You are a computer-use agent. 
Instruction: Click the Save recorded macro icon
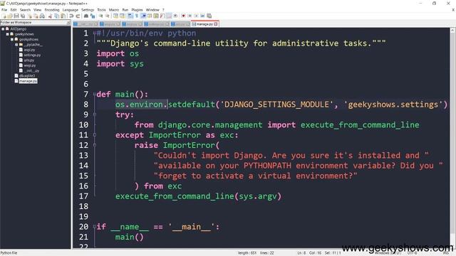pyautogui.click(x=209, y=16)
